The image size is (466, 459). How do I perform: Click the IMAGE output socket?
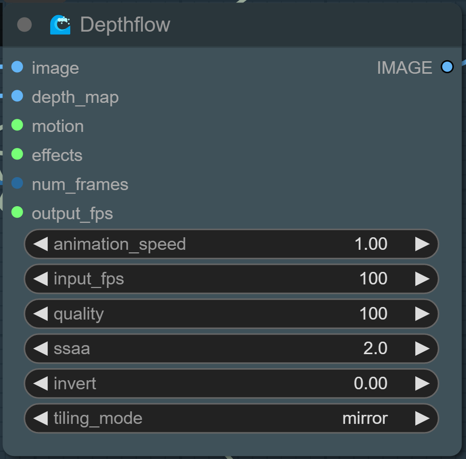[x=447, y=67]
